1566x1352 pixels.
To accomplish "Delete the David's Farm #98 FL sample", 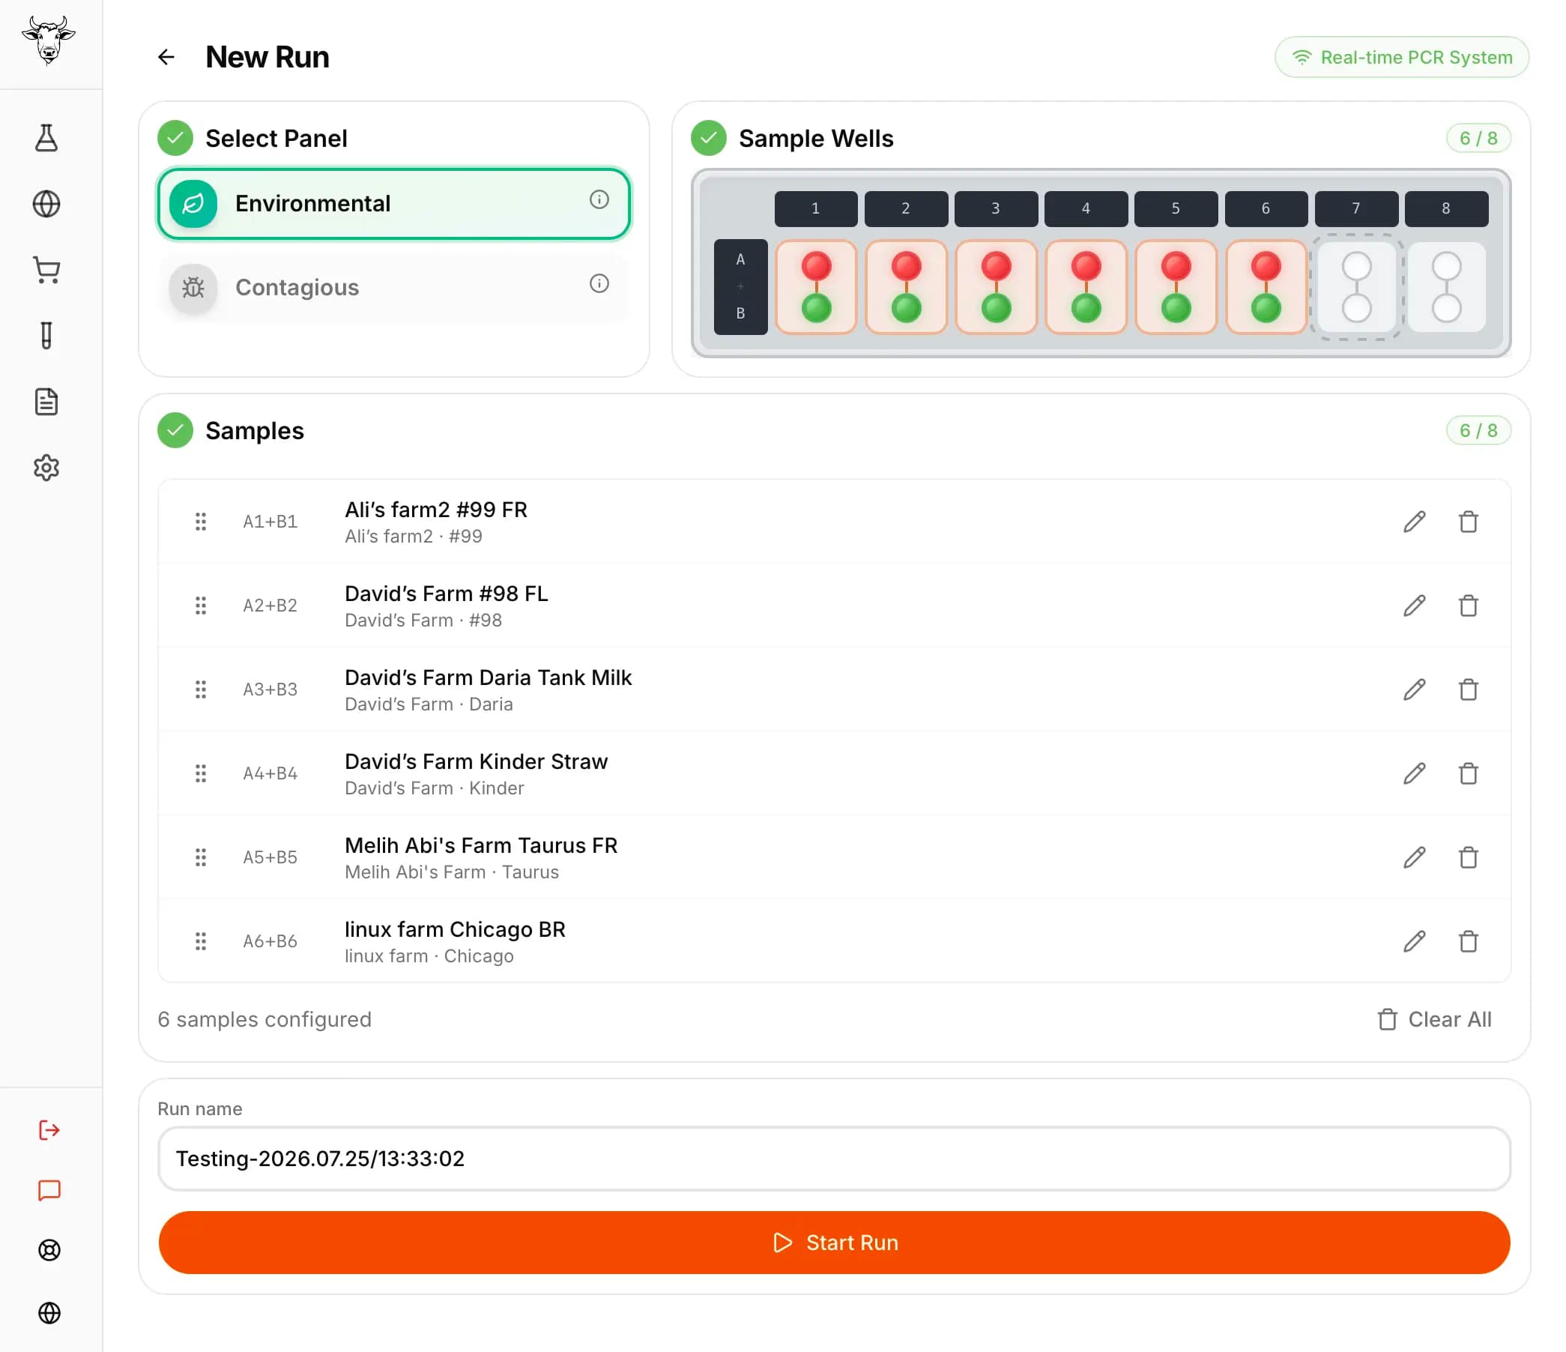I will [1469, 605].
